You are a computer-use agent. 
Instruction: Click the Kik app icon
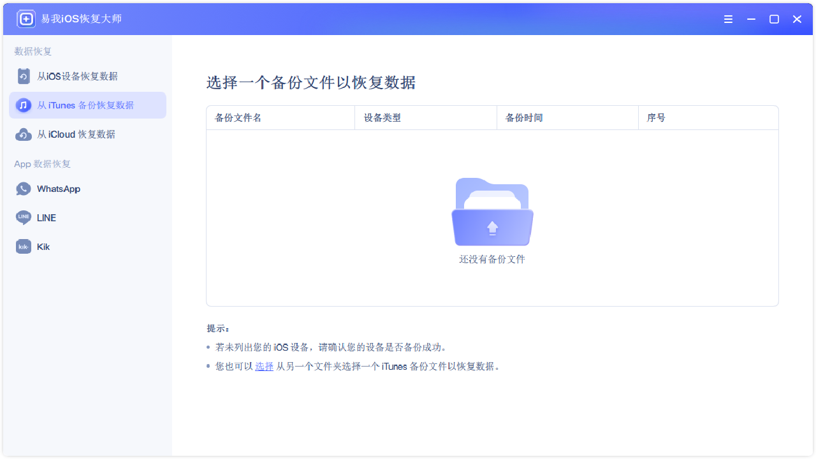[x=24, y=247]
